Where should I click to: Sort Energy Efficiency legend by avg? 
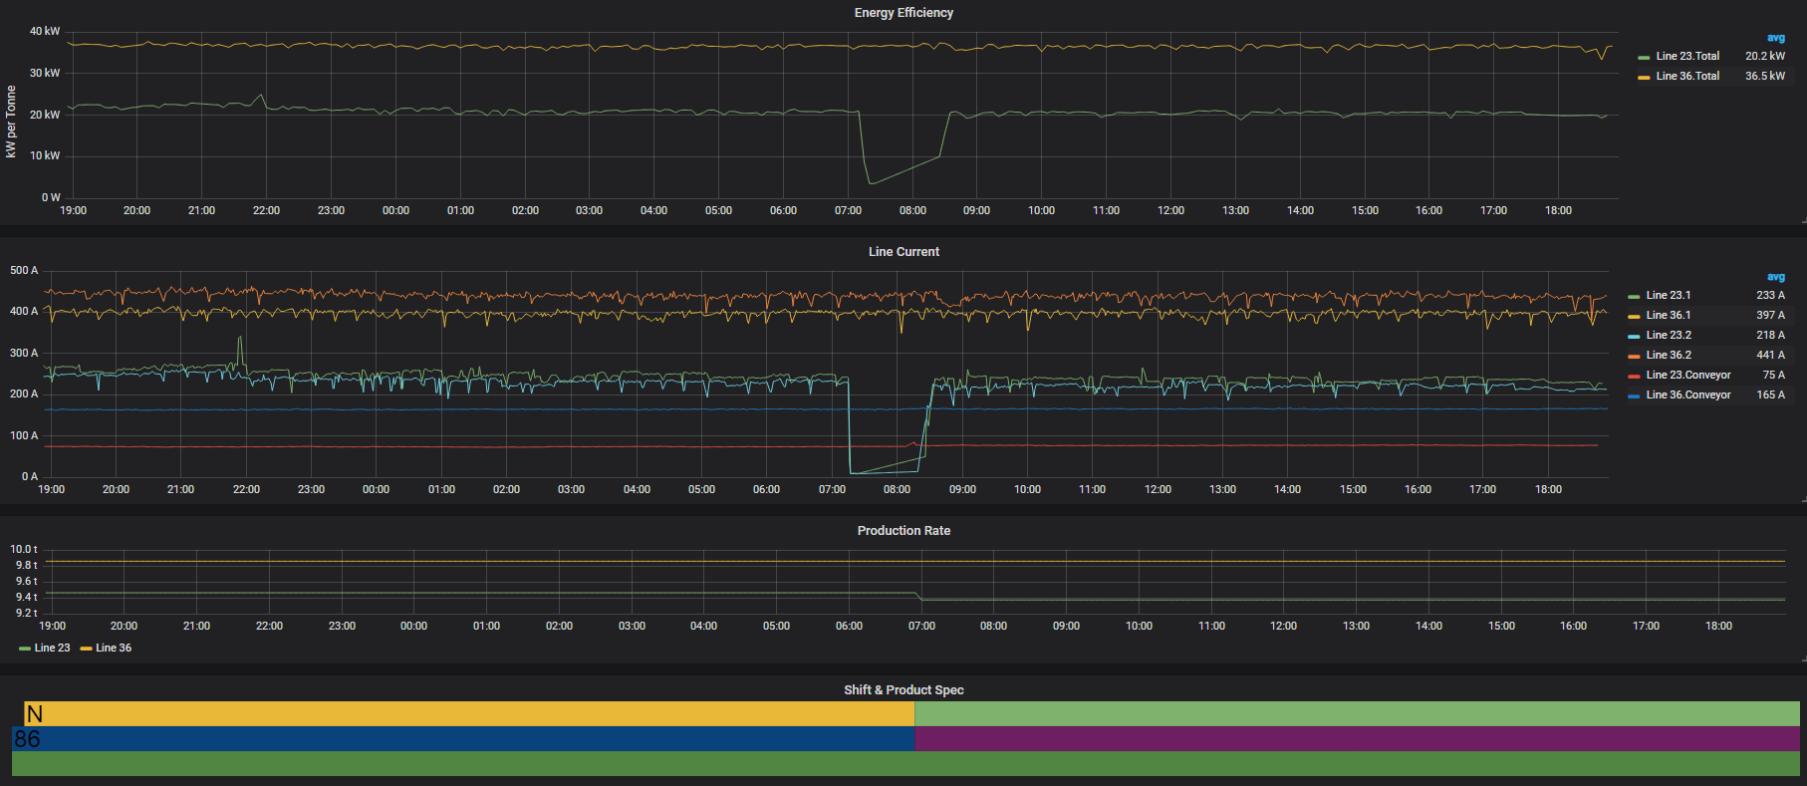pos(1775,38)
